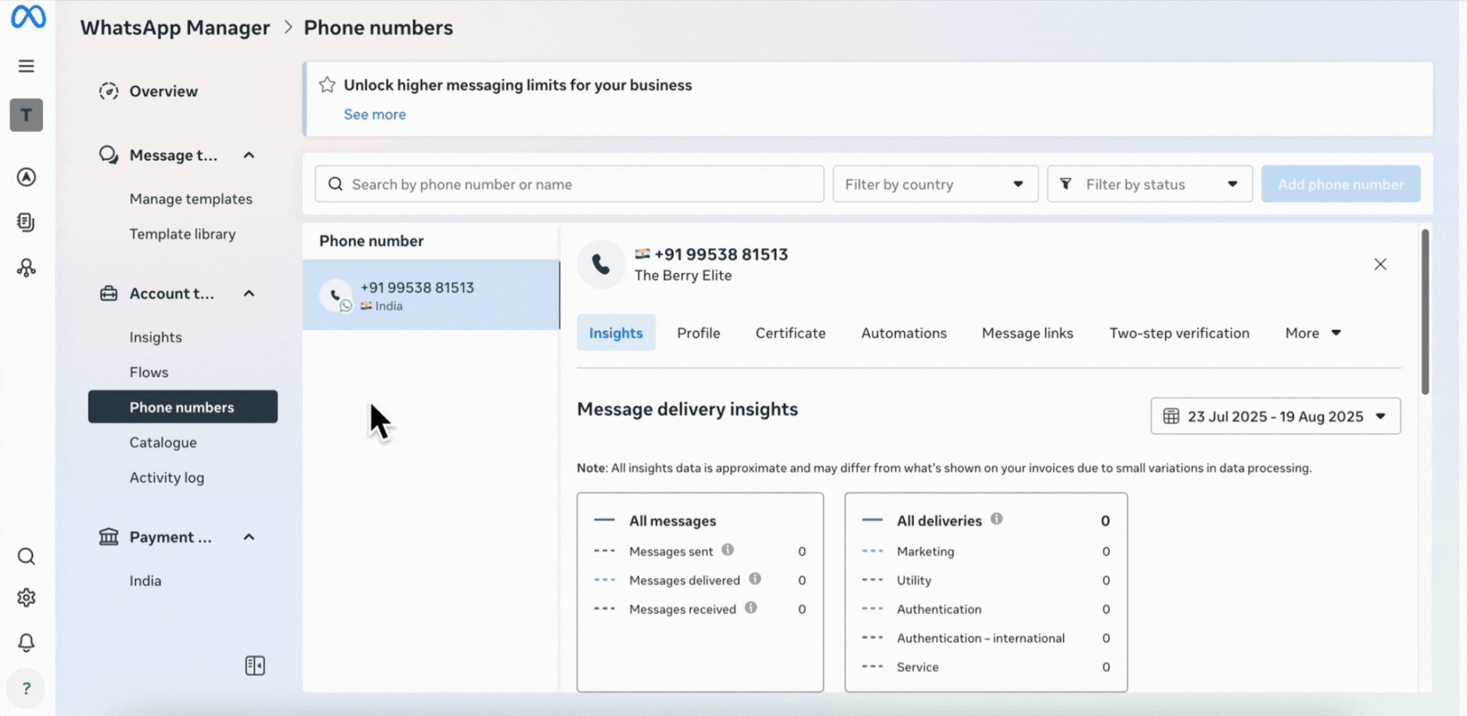
Task: Click the star icon in the banner
Action: pyautogui.click(x=327, y=85)
